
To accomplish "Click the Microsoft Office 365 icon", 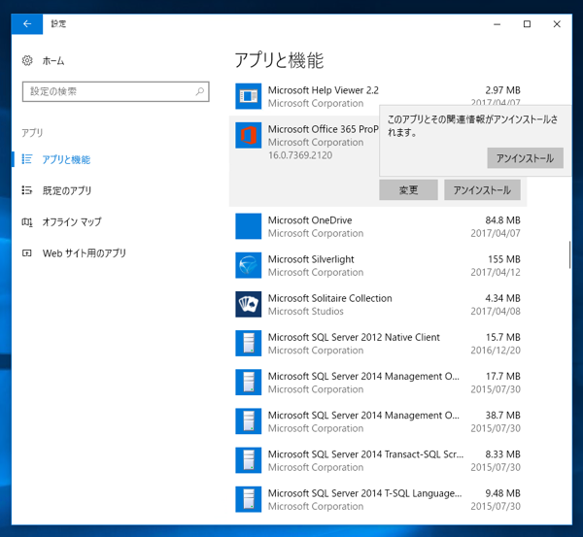I will point(249,135).
